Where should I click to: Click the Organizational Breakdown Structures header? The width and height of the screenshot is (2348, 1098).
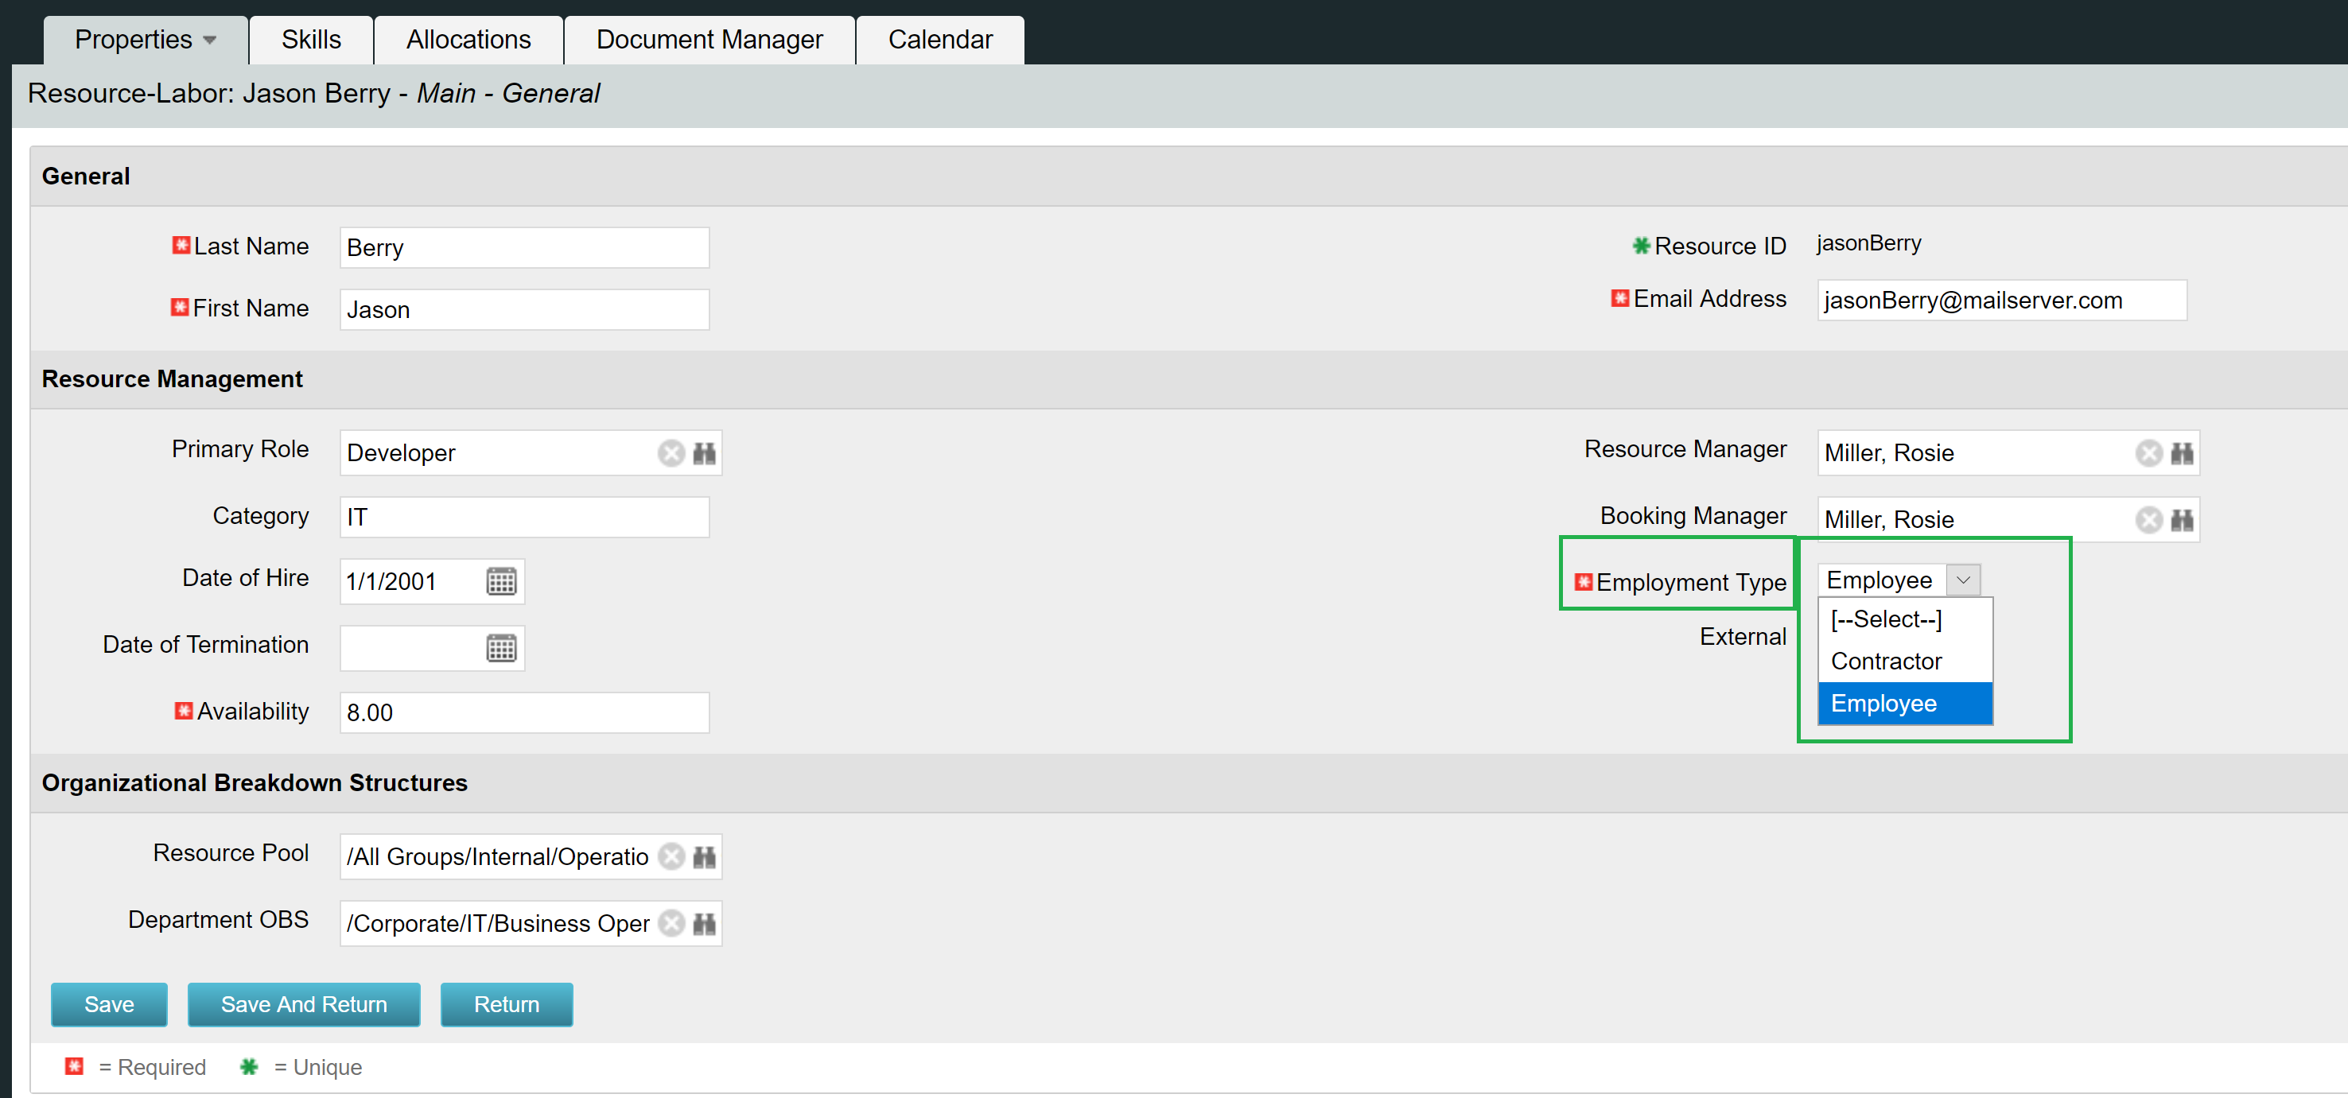click(255, 782)
